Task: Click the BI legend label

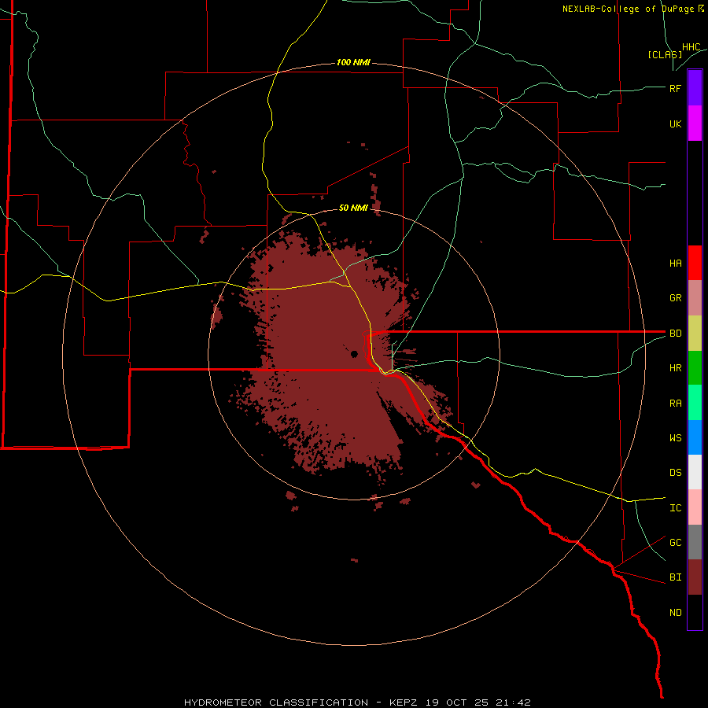Action: coord(675,577)
